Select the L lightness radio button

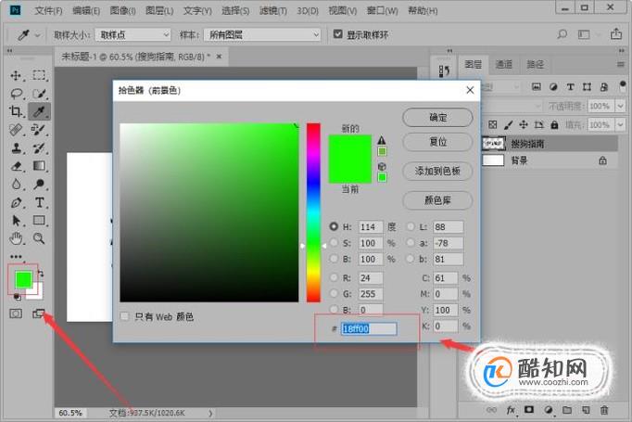coord(410,226)
